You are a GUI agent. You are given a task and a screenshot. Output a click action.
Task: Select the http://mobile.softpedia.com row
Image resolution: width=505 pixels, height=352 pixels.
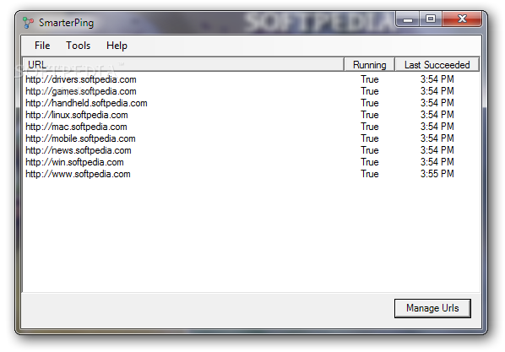click(251, 138)
